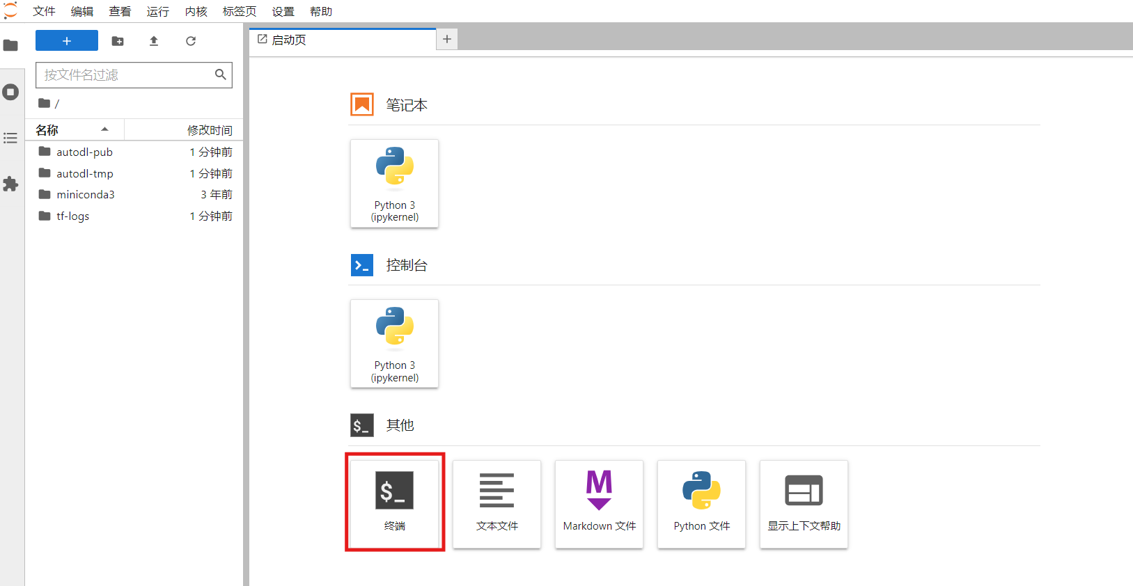Viewport: 1133px width, 586px height.
Task: Open the file browser sidebar icon
Action: click(x=10, y=45)
